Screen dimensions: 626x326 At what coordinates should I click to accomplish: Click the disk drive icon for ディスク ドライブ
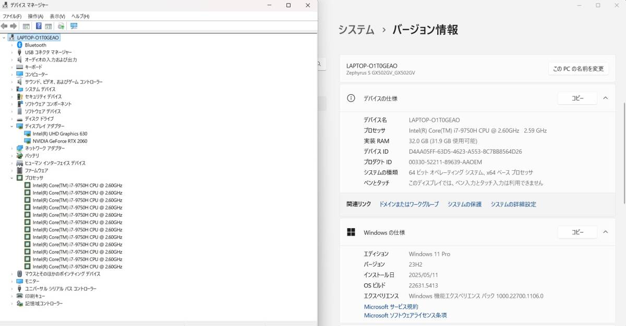coord(20,119)
